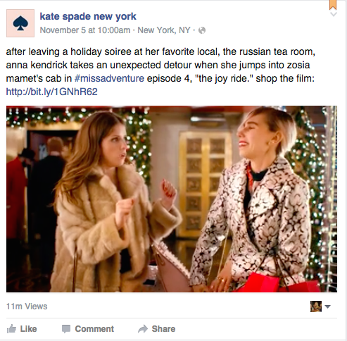Click the 11m Views count
Viewport: 347px width, 341px height.
pyautogui.click(x=27, y=306)
